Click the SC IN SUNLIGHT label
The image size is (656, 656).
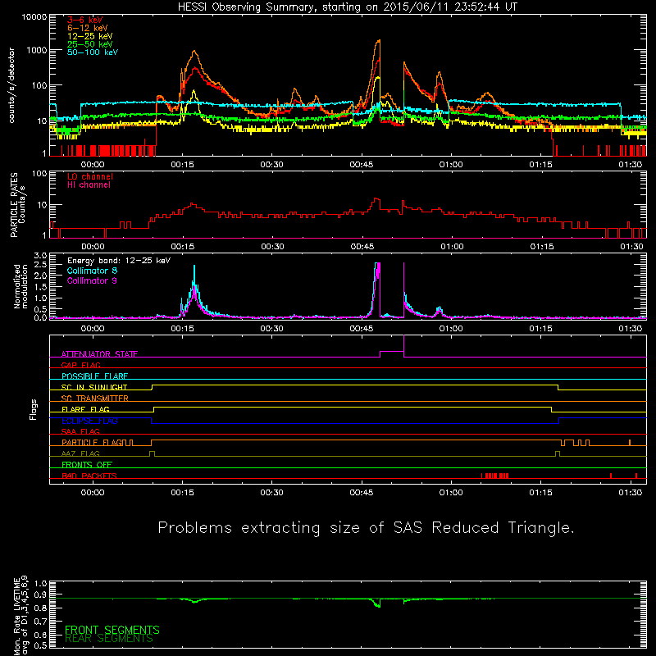tap(94, 387)
